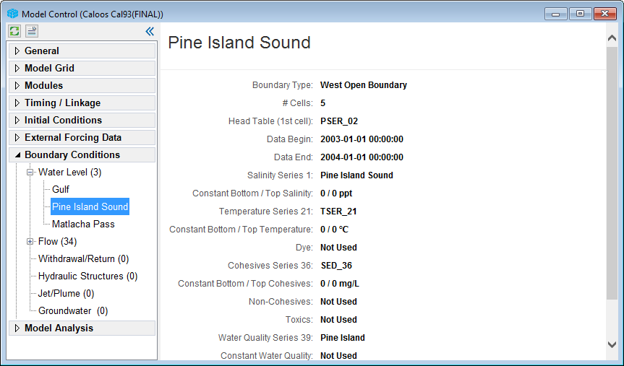Select Matlacha Pass in the tree
Viewport: 624px width, 366px height.
[83, 225]
